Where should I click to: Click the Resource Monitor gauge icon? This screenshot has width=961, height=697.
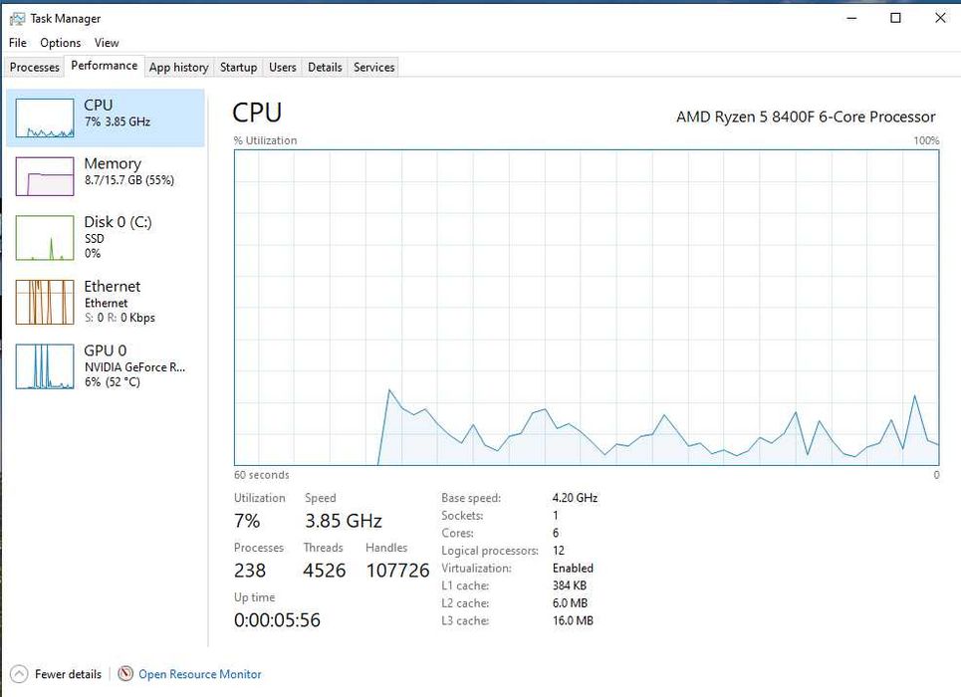click(125, 674)
